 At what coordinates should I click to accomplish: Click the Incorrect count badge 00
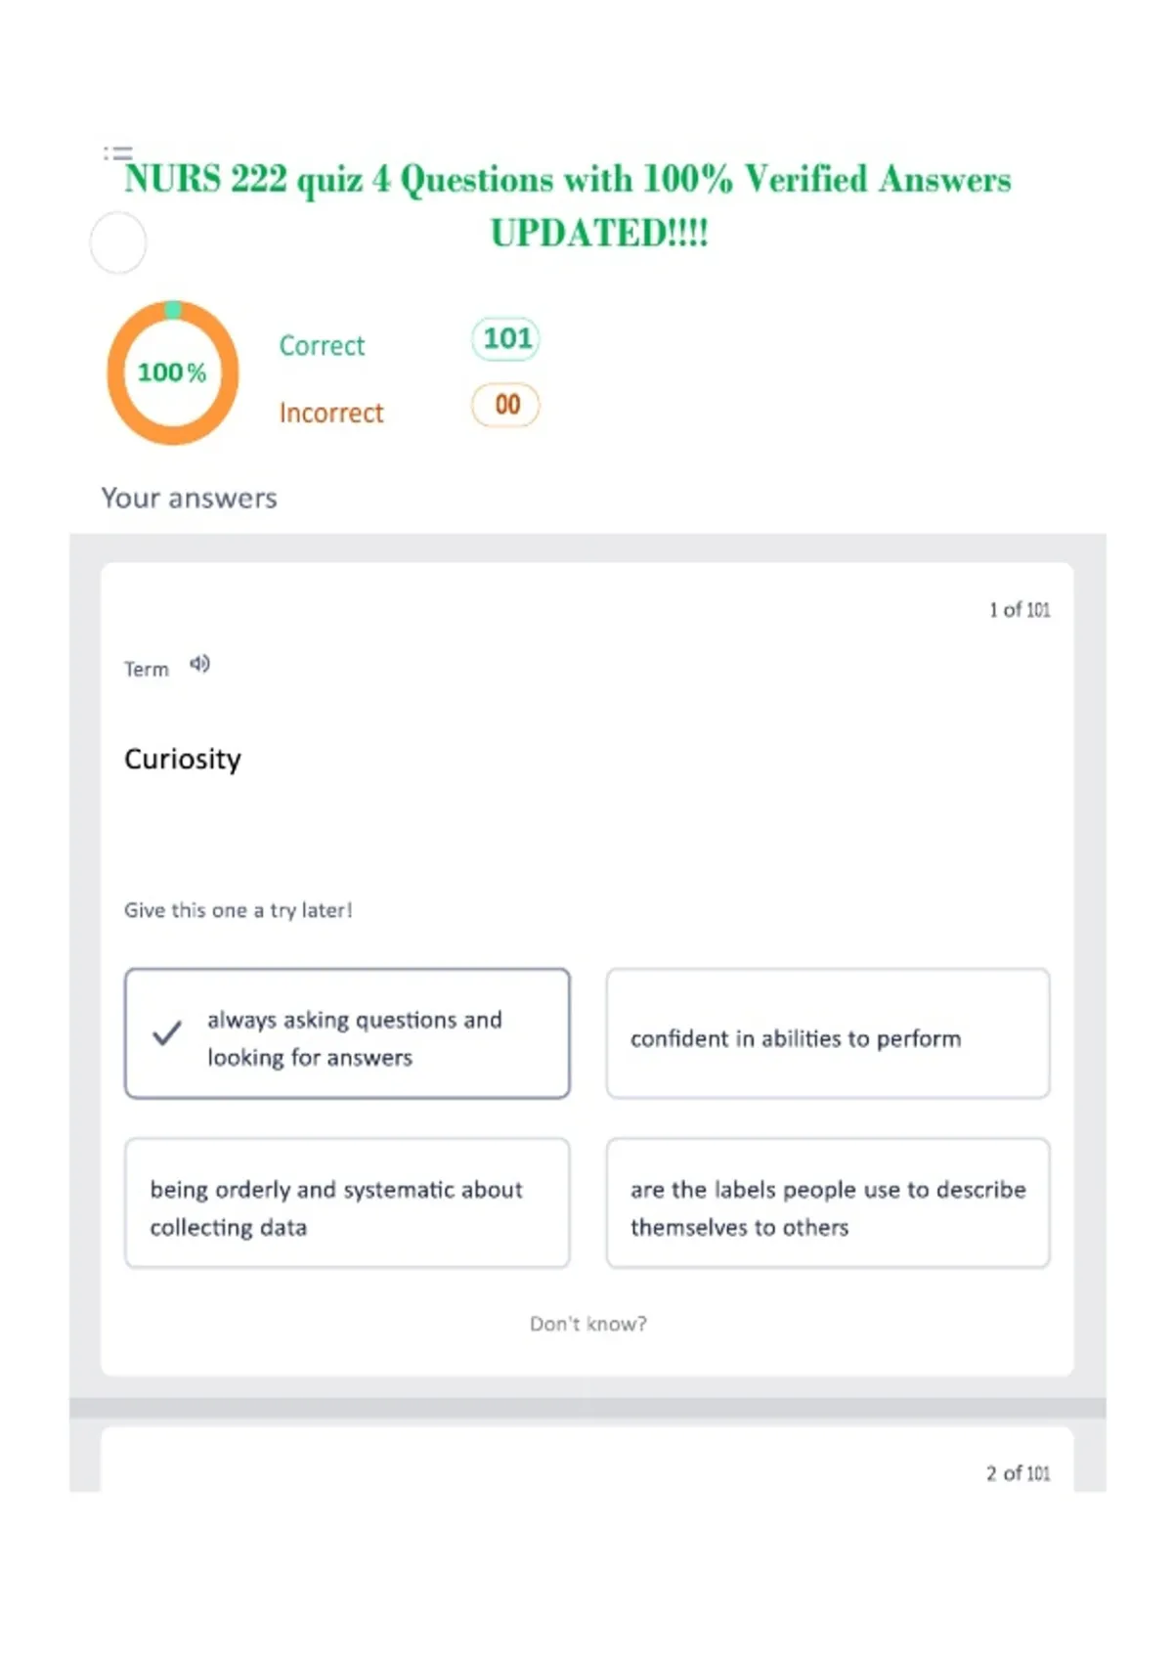(x=505, y=406)
